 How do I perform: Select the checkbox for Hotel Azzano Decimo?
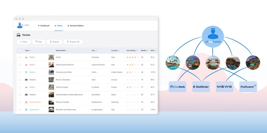click(x=20, y=65)
